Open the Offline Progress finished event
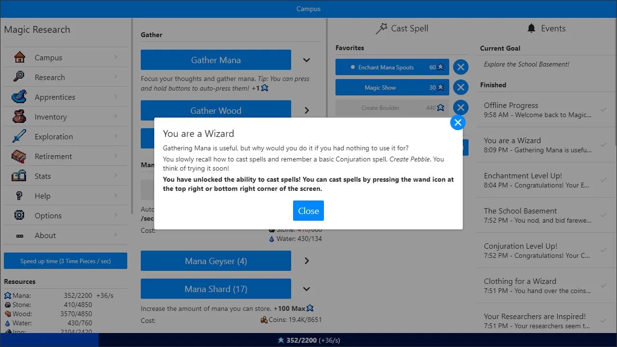The image size is (617, 347). point(542,110)
